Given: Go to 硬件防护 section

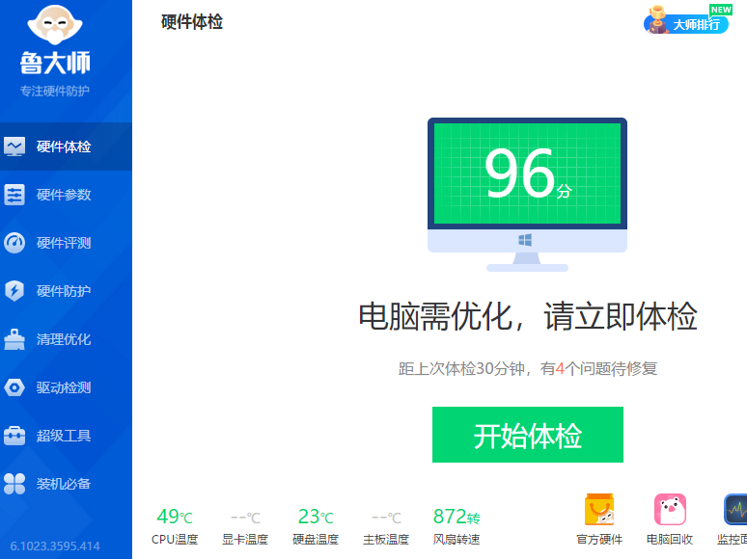Looking at the screenshot, I should 66,291.
